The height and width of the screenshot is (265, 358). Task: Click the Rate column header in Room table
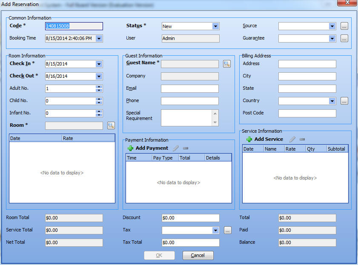88,138
